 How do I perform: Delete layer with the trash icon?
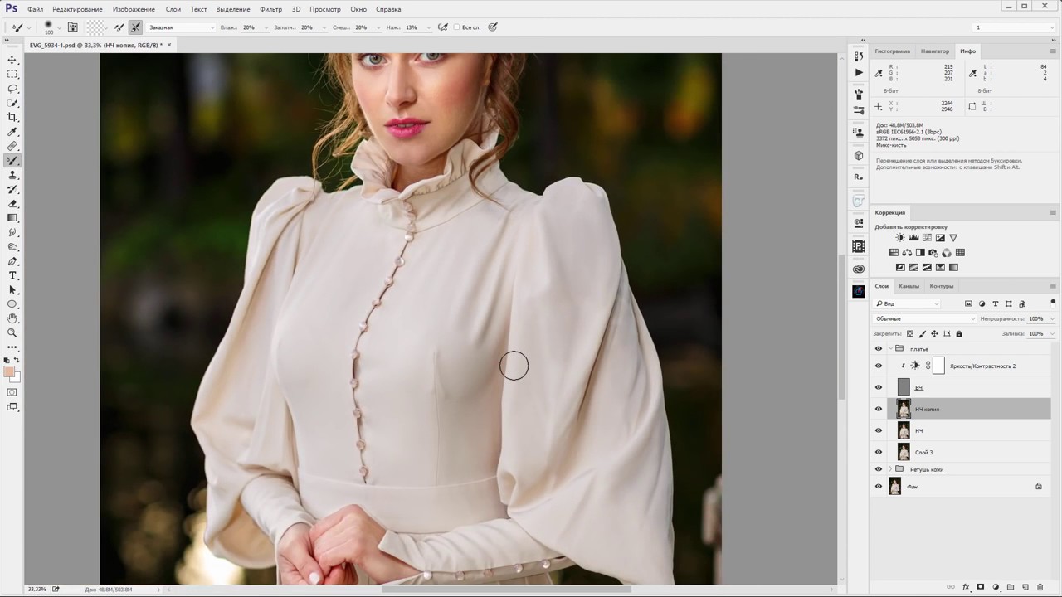click(1040, 587)
